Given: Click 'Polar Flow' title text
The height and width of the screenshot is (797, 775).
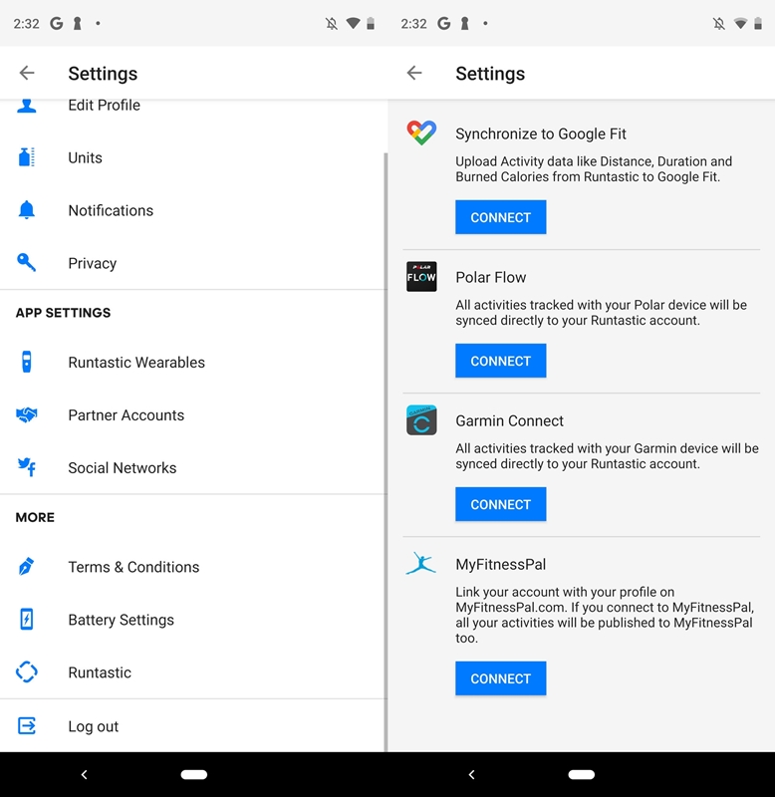Looking at the screenshot, I should 490,277.
